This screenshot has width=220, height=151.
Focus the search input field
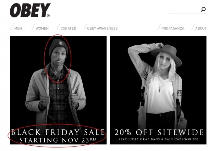pos(184,10)
